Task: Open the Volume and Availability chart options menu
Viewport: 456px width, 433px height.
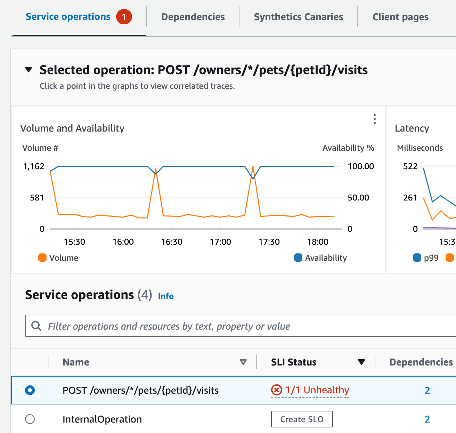Action: (x=374, y=119)
